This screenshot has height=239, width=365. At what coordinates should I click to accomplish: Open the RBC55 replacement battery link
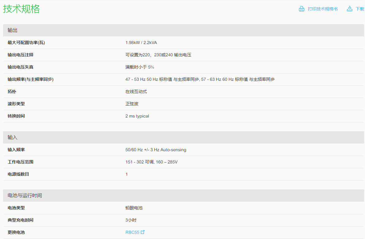click(x=132, y=232)
